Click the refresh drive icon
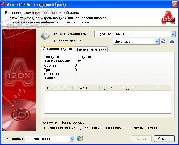The height and width of the screenshot is (145, 179). 163,41
